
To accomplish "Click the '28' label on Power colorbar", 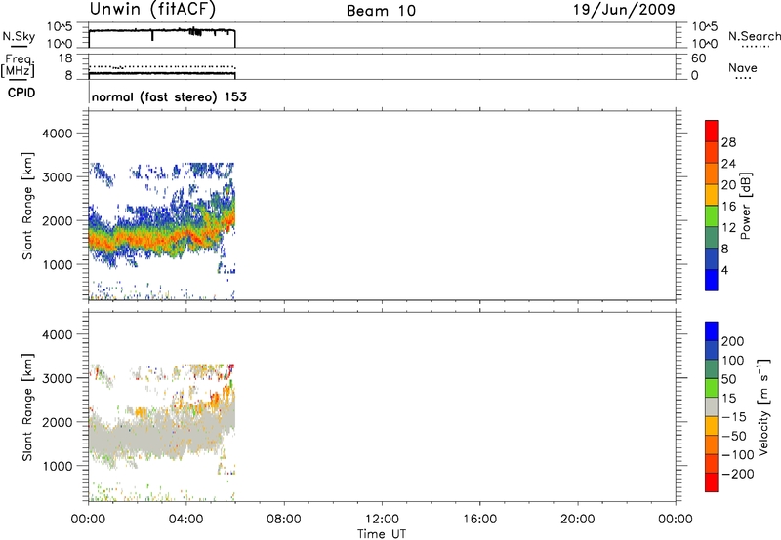I will [728, 142].
